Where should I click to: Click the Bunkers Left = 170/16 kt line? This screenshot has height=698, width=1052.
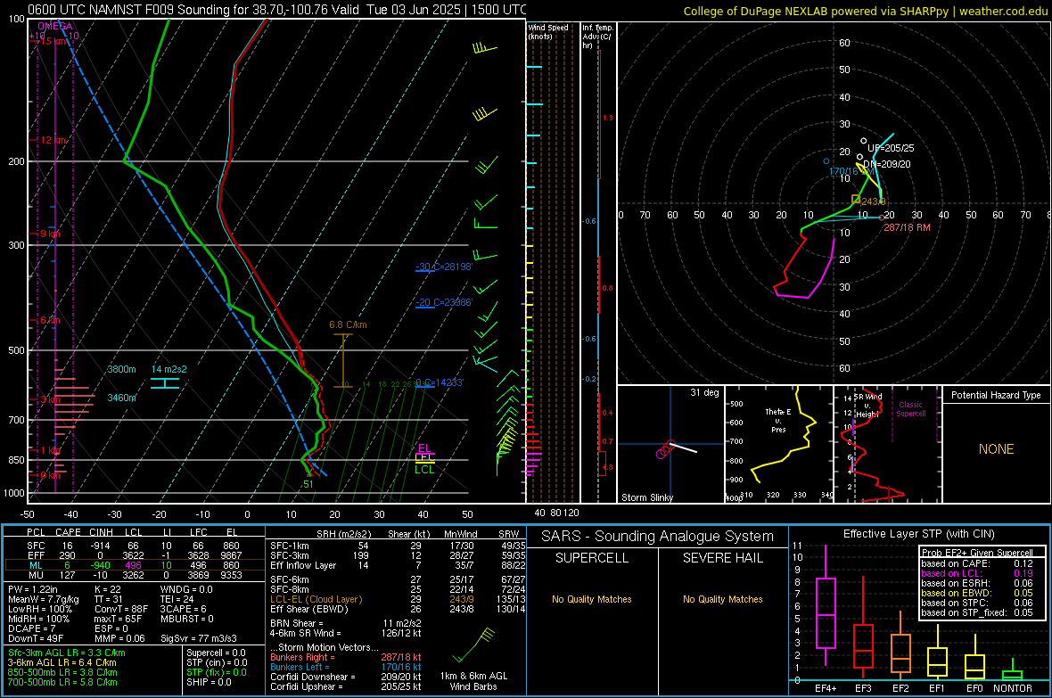pyautogui.click(x=346, y=667)
